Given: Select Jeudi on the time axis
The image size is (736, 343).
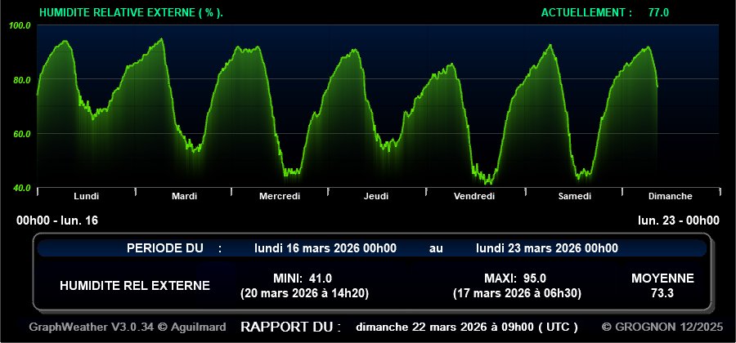Looking at the screenshot, I should (x=376, y=196).
